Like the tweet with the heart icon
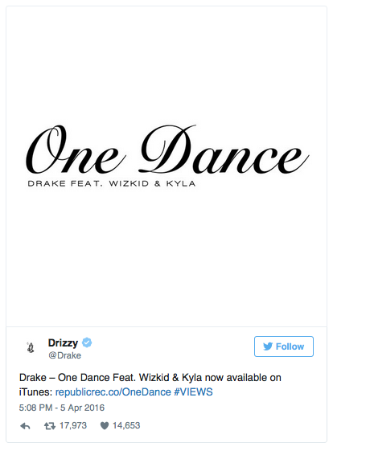This screenshot has width=370, height=451. (x=105, y=426)
